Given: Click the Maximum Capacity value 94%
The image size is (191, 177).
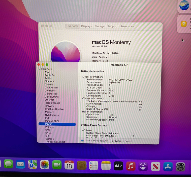Looking at the screenshot, I should coord(112,120).
